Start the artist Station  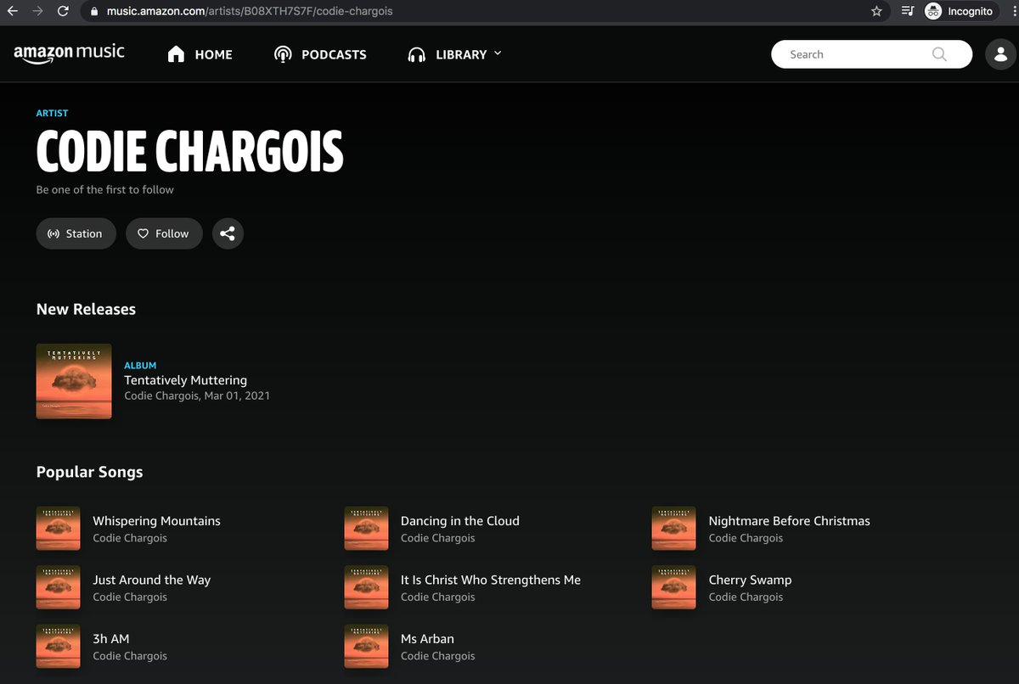(76, 233)
